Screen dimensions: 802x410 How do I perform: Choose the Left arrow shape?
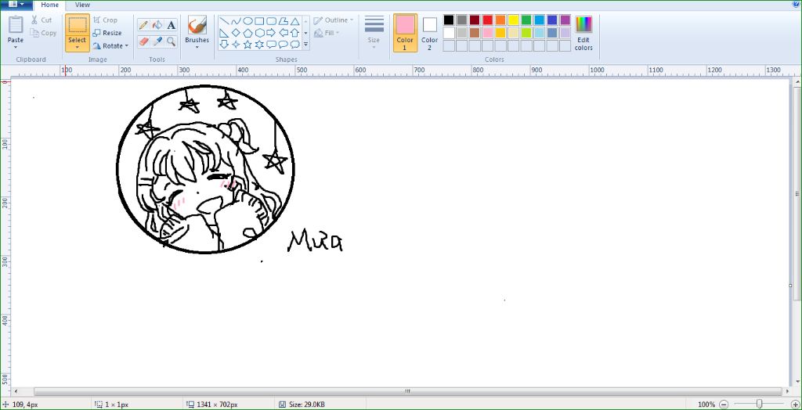[283, 33]
